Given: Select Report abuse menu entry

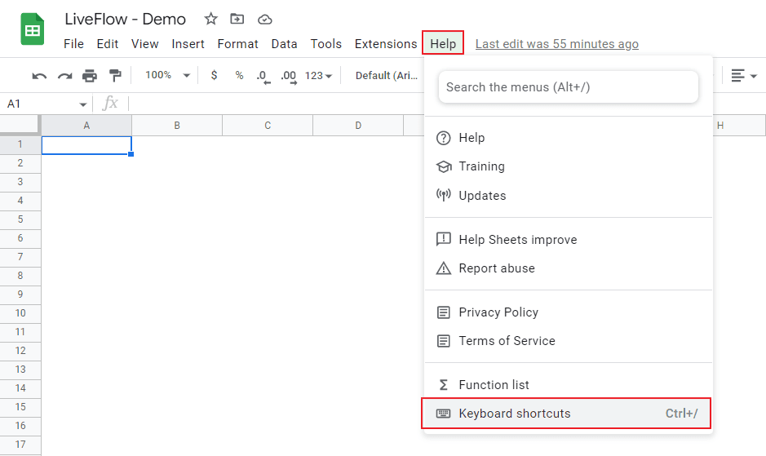Looking at the screenshot, I should click(568, 268).
